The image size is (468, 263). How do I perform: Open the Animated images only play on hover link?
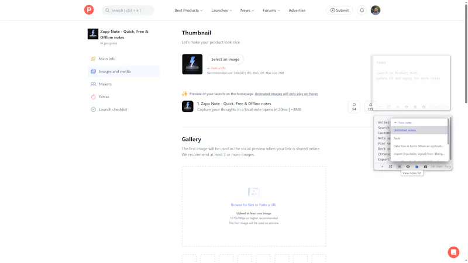pos(286,94)
